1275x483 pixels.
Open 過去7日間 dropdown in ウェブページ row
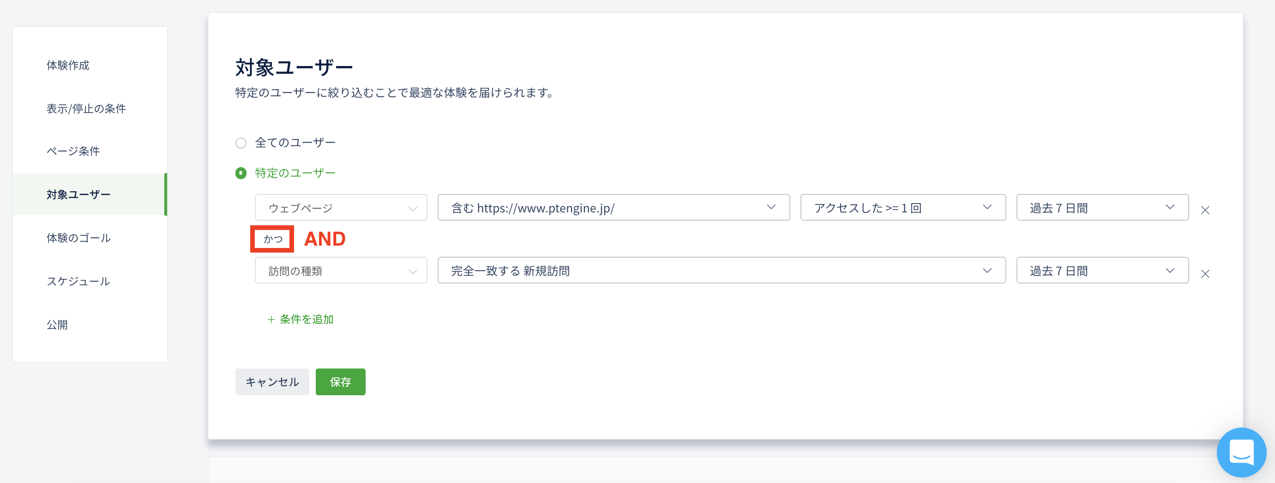pos(1103,207)
